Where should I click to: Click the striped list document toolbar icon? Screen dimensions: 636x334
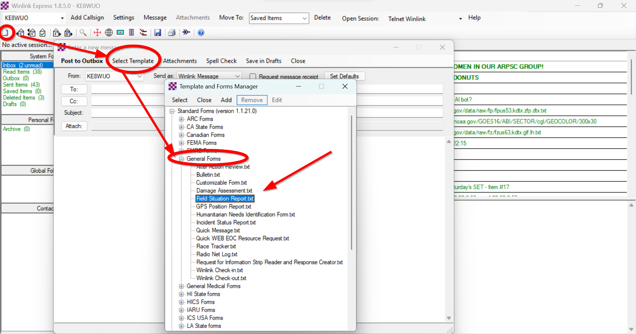pyautogui.click(x=132, y=32)
